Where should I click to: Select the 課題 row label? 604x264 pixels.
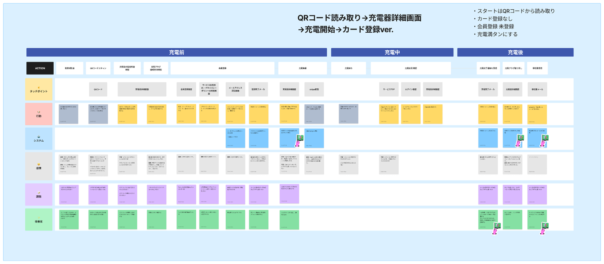pyautogui.click(x=39, y=194)
